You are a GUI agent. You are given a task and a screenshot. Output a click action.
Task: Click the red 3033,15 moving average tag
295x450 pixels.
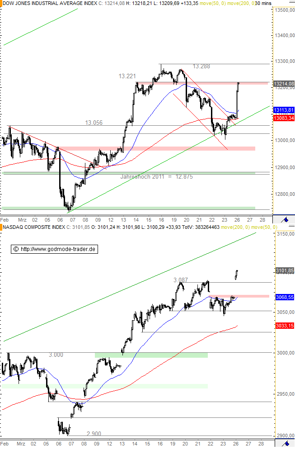coord(285,326)
